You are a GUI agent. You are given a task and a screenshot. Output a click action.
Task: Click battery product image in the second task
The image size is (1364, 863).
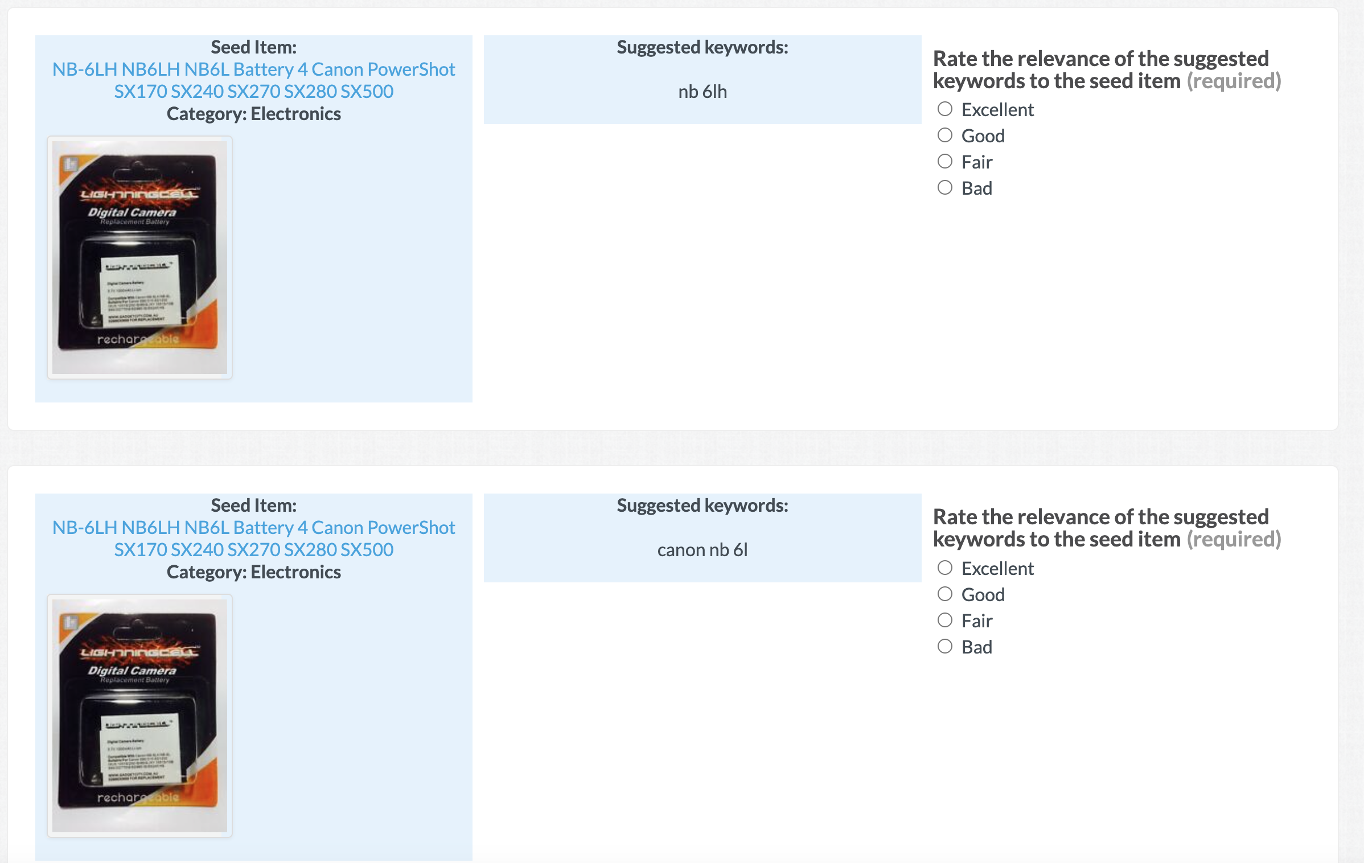pyautogui.click(x=139, y=716)
